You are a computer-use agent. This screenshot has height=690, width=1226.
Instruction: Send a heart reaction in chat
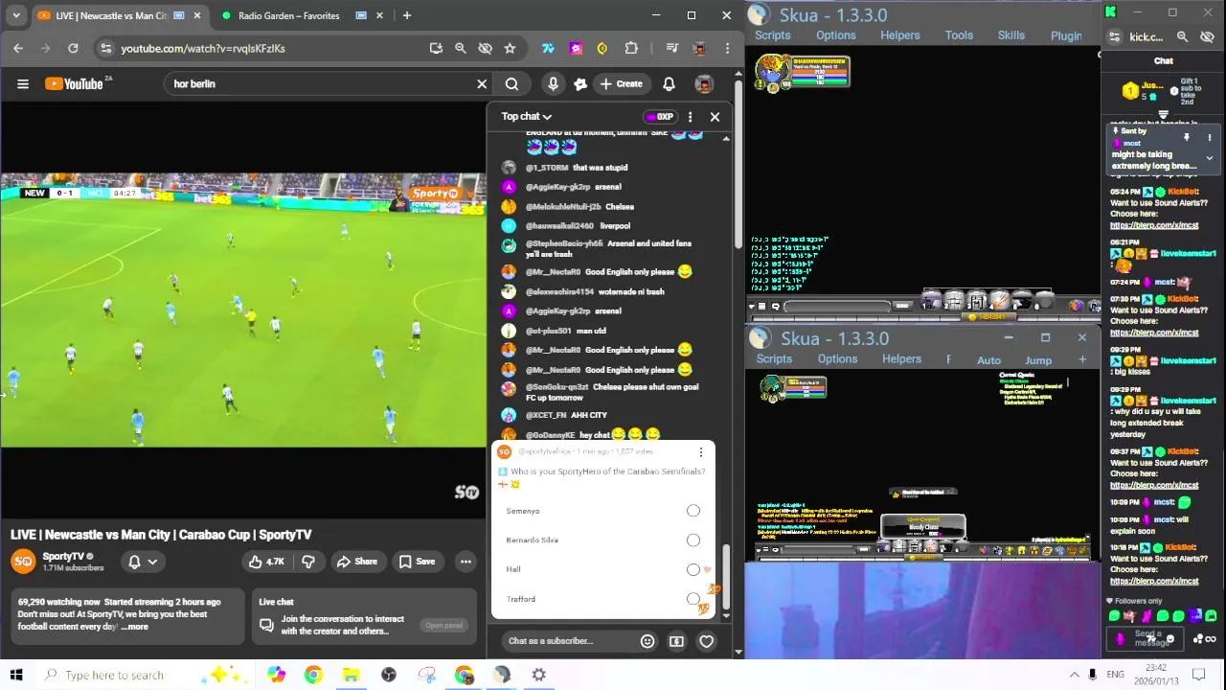coord(706,641)
